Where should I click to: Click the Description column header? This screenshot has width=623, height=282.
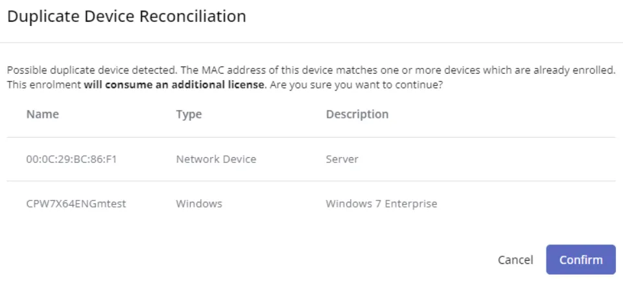357,114
